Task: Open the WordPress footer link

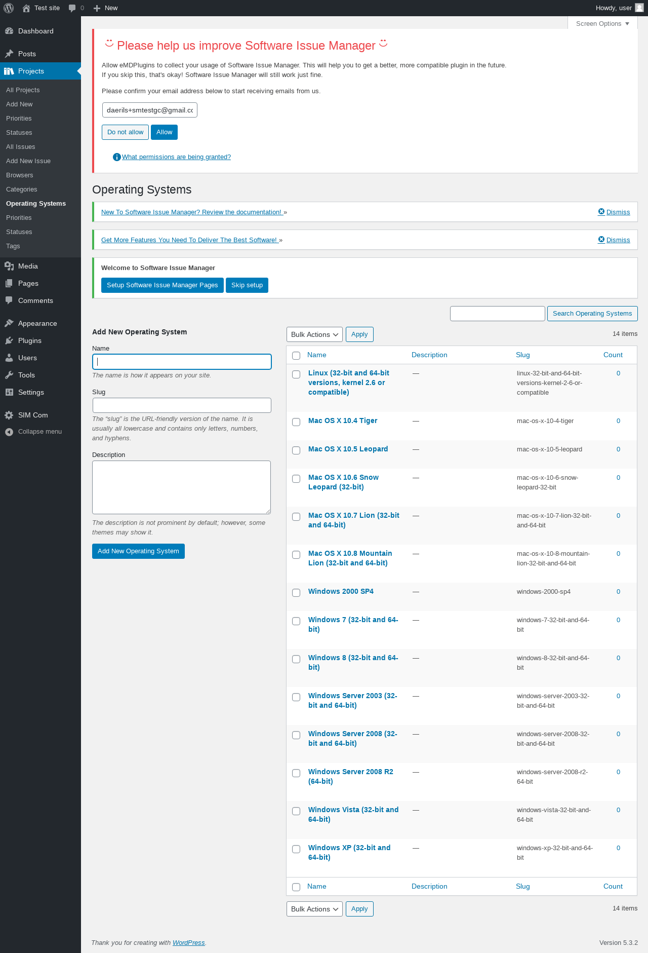Action: coord(189,943)
